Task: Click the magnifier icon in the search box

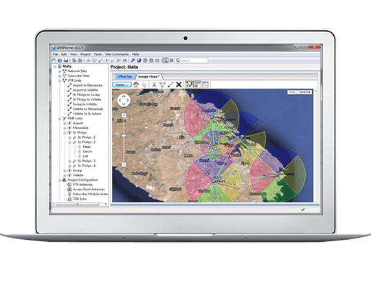Action: point(178,60)
